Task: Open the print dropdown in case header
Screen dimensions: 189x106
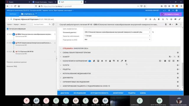Action: pos(171,24)
